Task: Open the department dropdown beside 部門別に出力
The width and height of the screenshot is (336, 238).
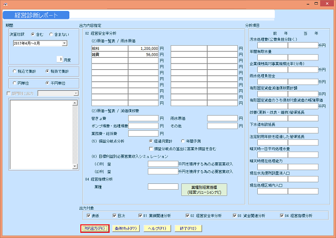Action: point(76,94)
